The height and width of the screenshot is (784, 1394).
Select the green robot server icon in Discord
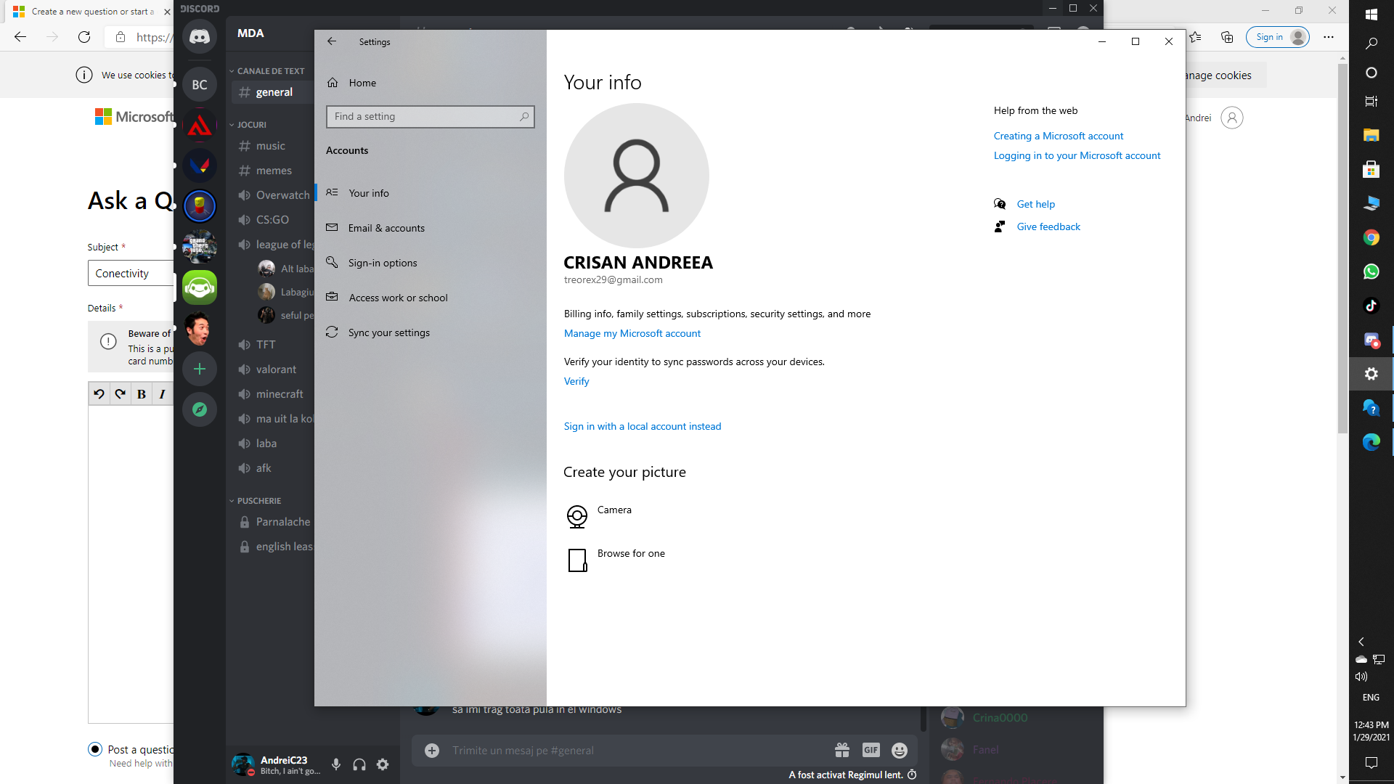pyautogui.click(x=200, y=287)
